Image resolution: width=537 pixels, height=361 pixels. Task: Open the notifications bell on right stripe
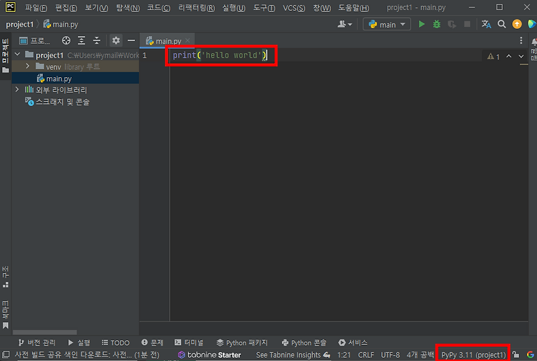(534, 42)
